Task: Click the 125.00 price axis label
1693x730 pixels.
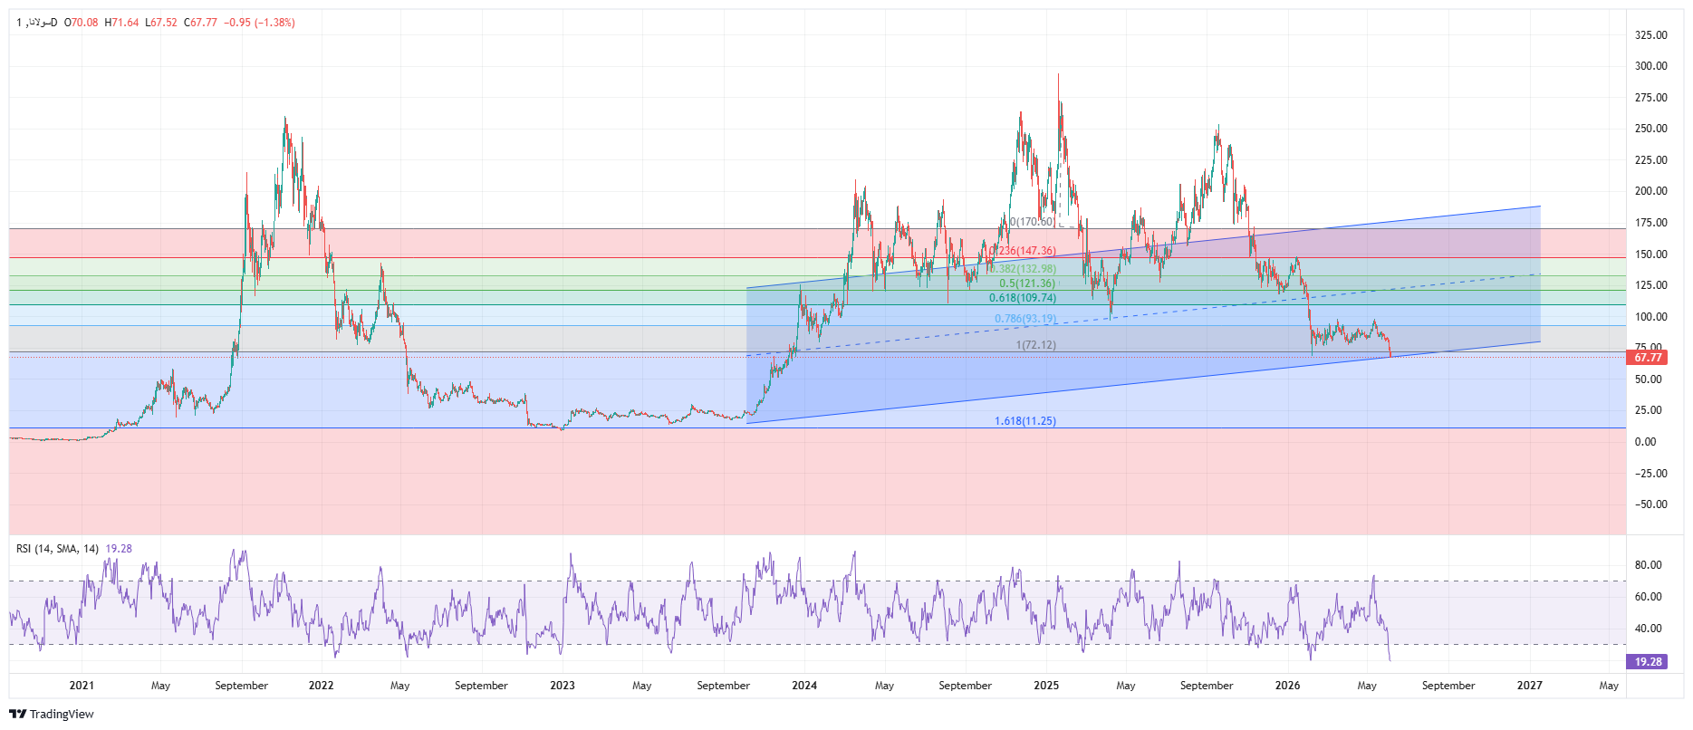Action: tap(1650, 285)
